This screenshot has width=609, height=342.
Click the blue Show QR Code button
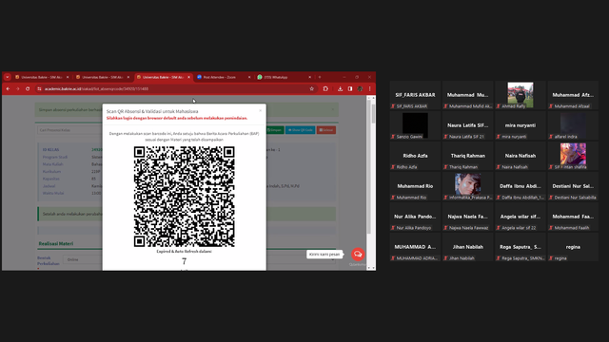[301, 130]
